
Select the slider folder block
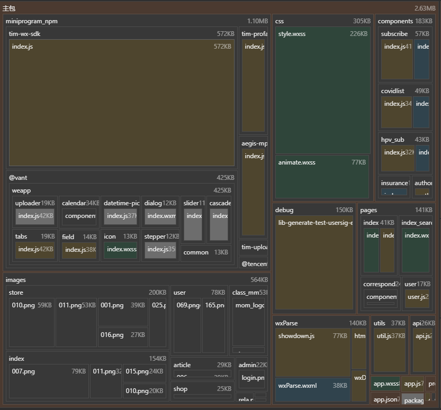point(193,220)
